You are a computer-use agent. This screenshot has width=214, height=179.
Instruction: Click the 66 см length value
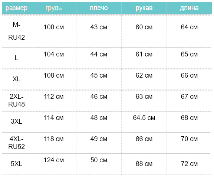(189, 75)
